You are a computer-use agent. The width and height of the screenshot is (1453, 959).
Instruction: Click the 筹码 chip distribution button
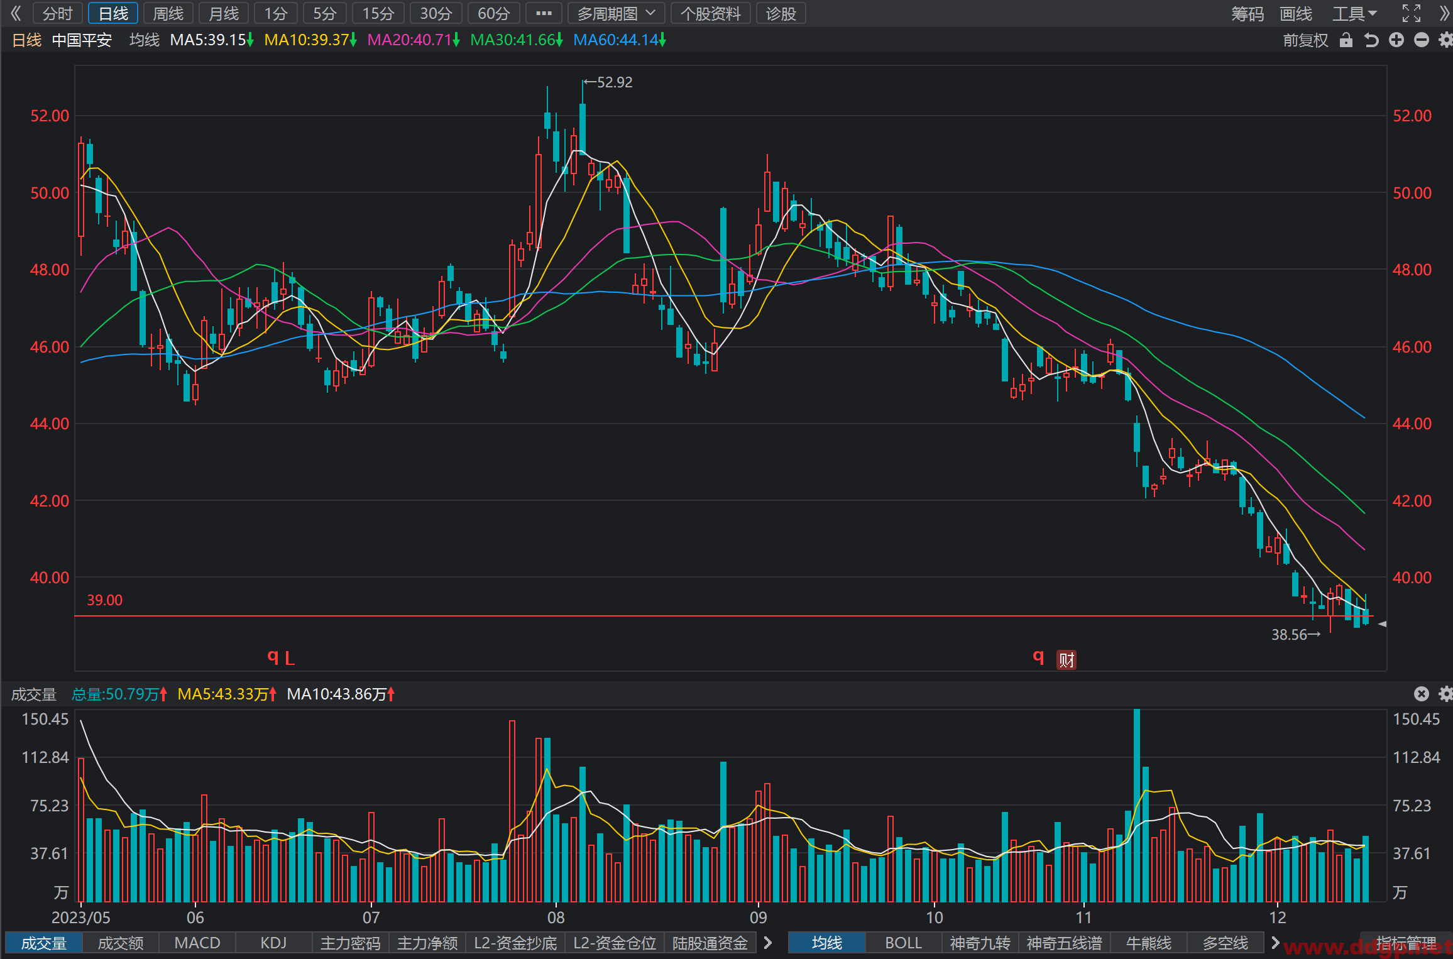pos(1247,13)
